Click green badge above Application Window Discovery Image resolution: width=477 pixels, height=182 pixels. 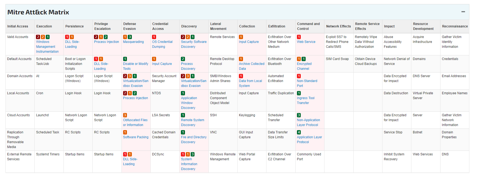click(x=183, y=93)
